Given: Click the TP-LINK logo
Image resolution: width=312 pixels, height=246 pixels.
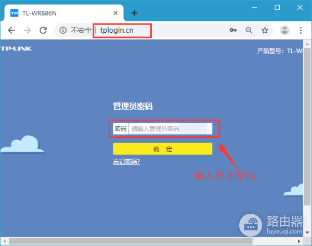Looking at the screenshot, I should (x=16, y=48).
